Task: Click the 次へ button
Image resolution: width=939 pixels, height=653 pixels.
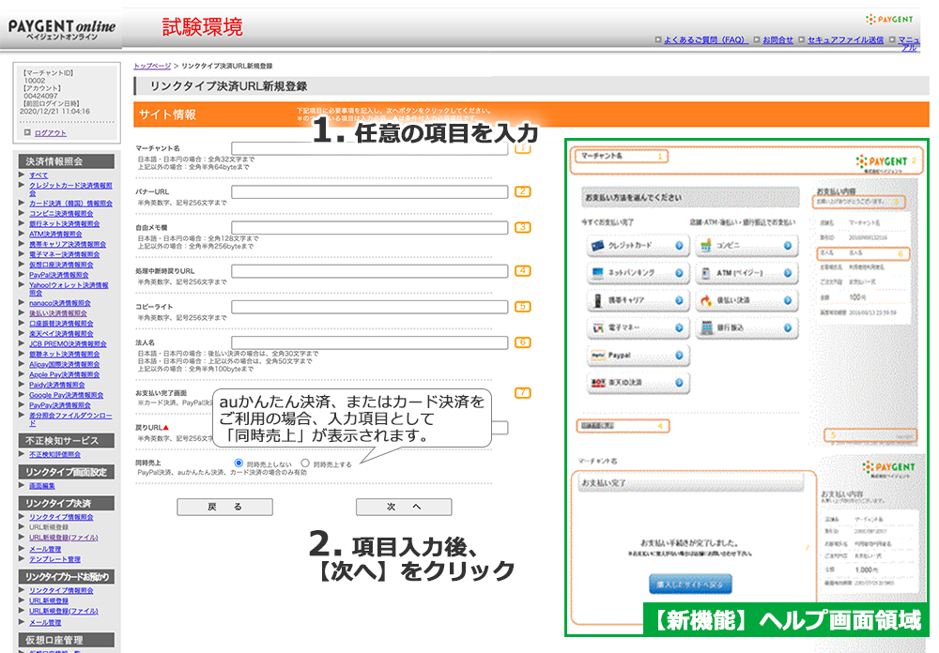Action: click(x=404, y=507)
